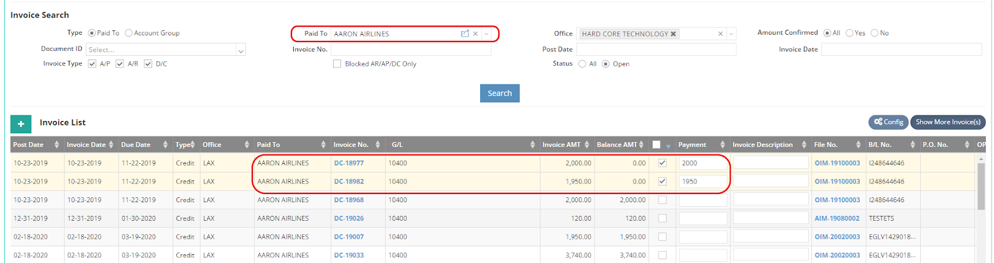Screen dimensions: 994x263
Task: Expand the Document ID dropdown
Action: click(x=240, y=50)
